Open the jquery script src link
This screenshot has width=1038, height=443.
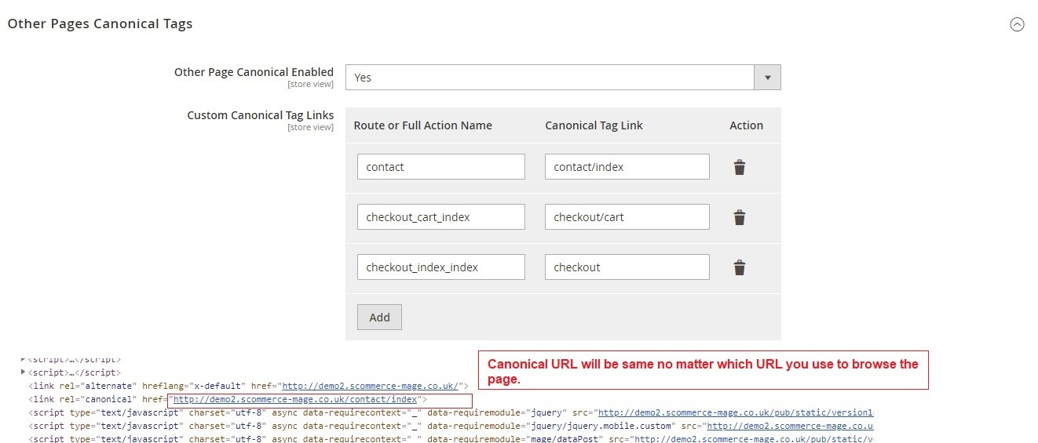[x=735, y=412]
